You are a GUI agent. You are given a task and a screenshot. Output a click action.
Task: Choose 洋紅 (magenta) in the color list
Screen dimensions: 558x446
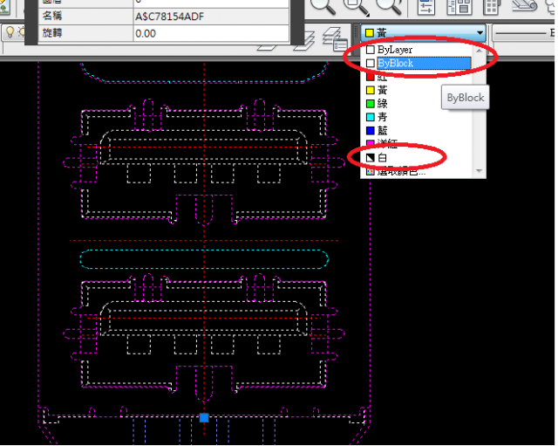pos(418,143)
